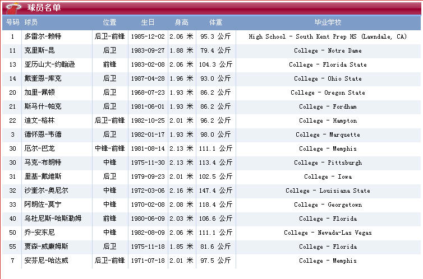Viewport: 423px width, 279px height.
Task: Select player name 乔-安东尼
Action: coord(39,232)
